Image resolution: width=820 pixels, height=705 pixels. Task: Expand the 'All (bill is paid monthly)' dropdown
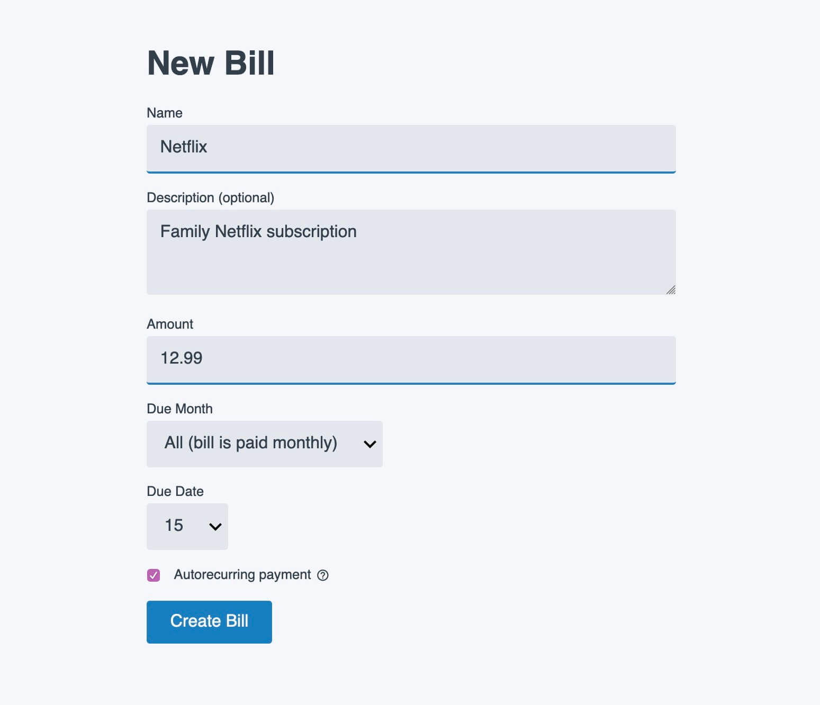[264, 444]
